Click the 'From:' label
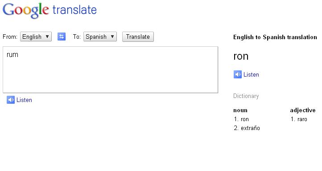 tap(10, 37)
